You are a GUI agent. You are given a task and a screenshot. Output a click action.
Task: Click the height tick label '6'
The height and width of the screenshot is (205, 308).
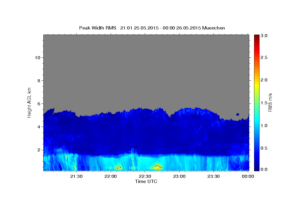(38, 104)
